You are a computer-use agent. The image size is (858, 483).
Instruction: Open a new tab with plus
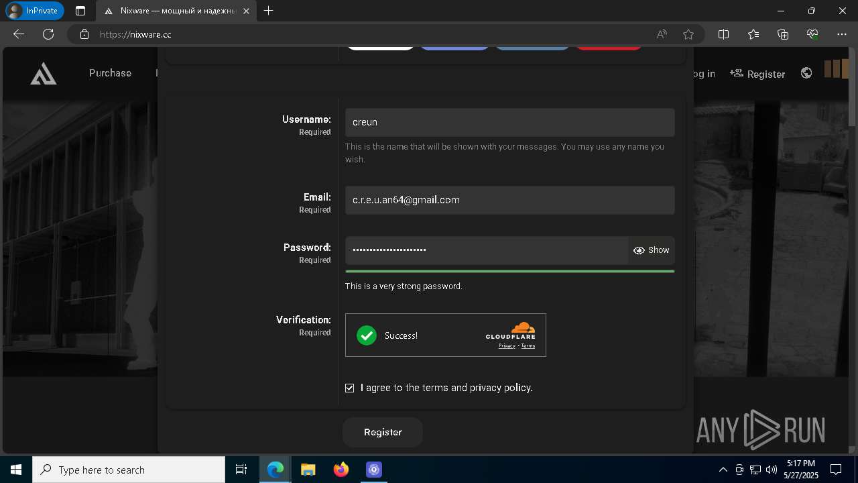tap(269, 11)
